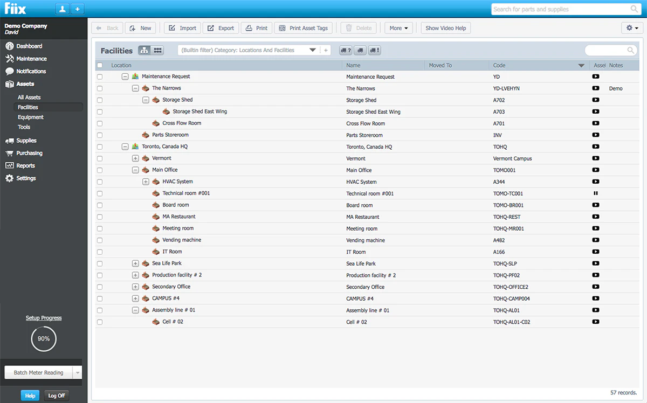Screen dimensions: 647x403
Task: Select the Vending machine row checkbox
Action: point(100,240)
